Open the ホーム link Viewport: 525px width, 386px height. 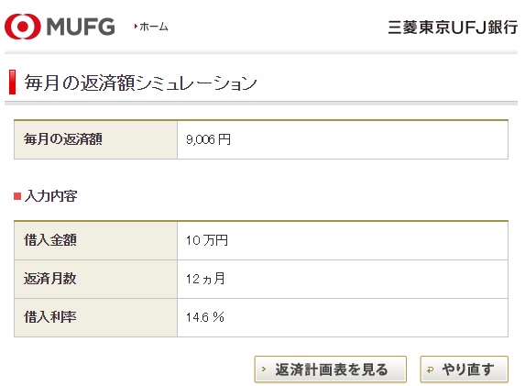pyautogui.click(x=154, y=27)
